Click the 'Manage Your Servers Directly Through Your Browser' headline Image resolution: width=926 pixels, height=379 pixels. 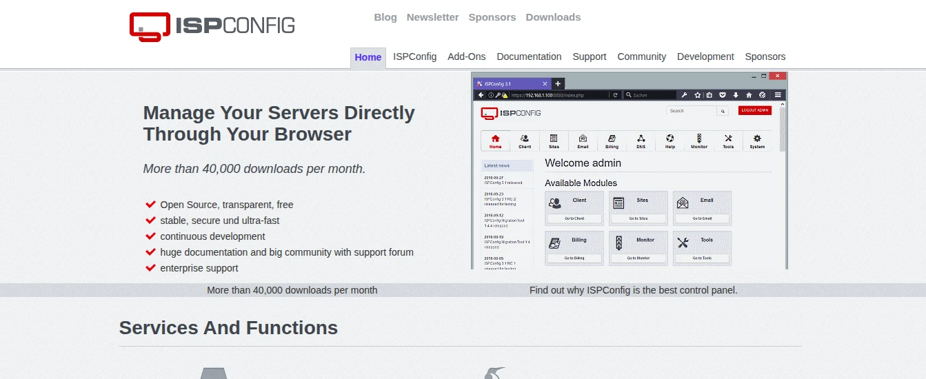[x=279, y=123]
